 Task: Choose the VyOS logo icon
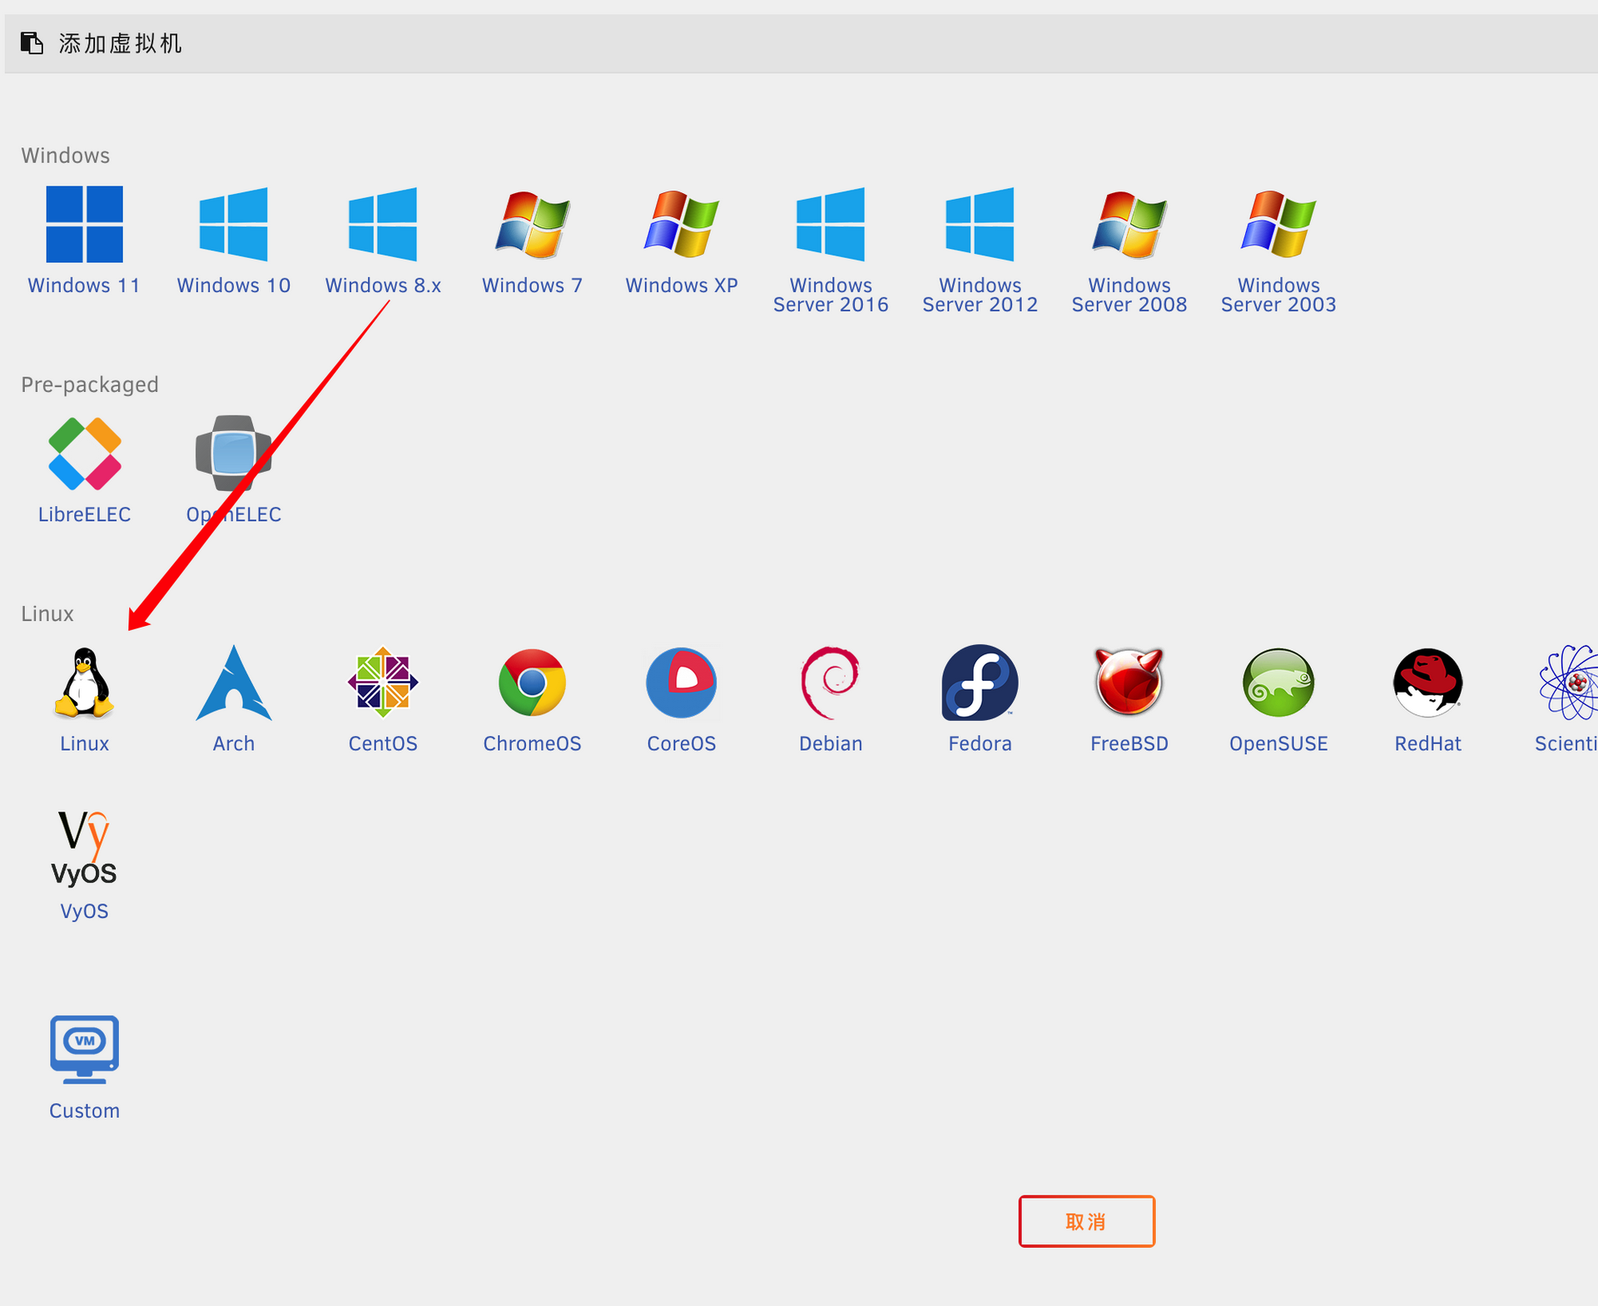click(x=84, y=849)
